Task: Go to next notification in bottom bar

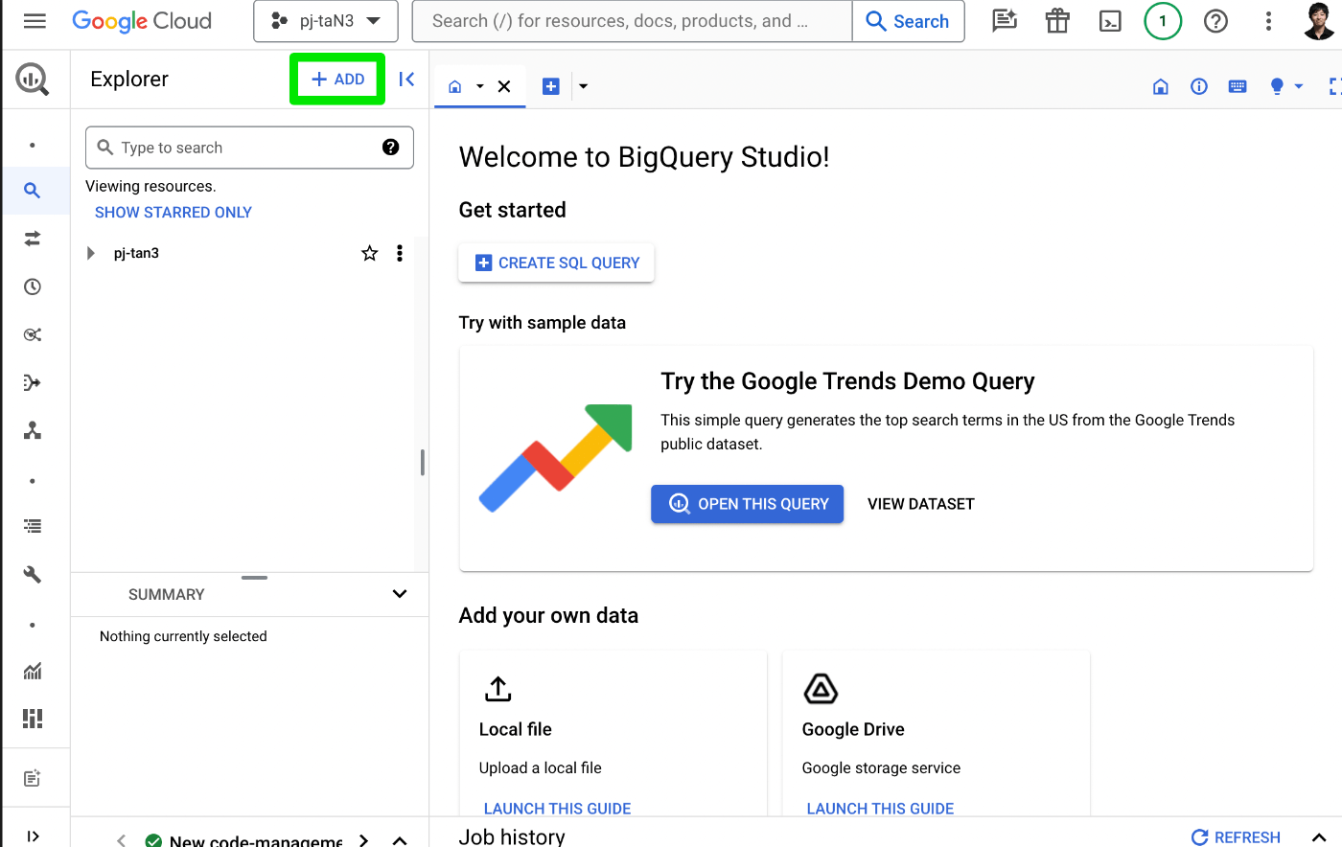Action: [x=363, y=840]
